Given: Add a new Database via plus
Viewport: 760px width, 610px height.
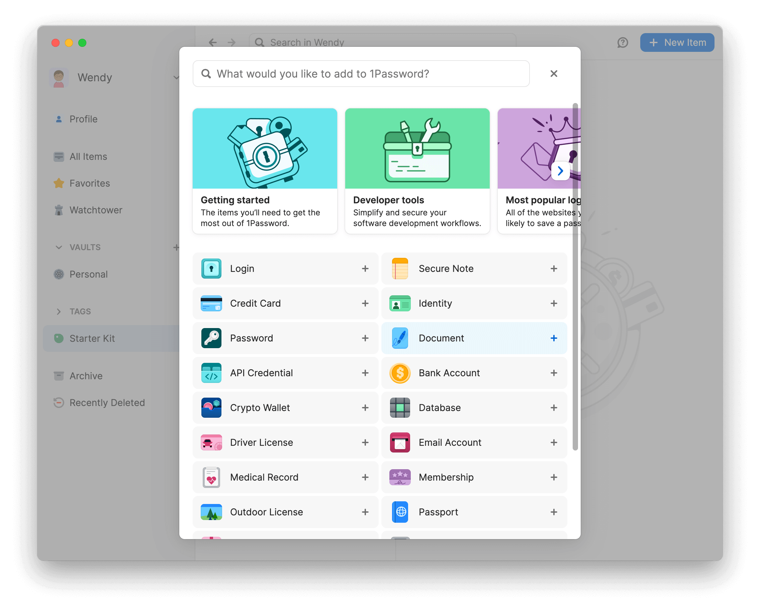Looking at the screenshot, I should 554,408.
